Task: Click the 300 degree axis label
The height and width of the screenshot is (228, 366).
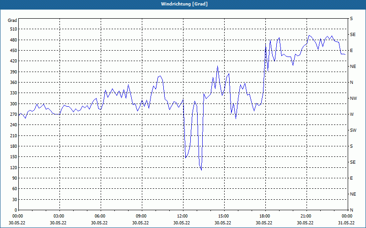Action: coord(14,104)
